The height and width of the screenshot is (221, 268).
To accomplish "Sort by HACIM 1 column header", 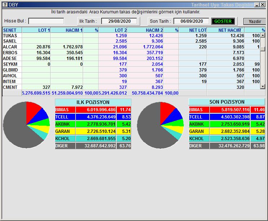I will point(67,30).
